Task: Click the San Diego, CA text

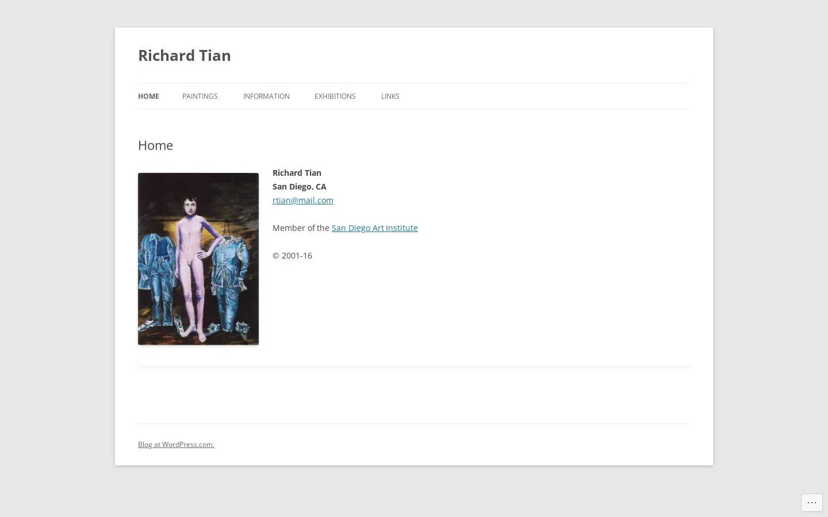Action: [300, 186]
